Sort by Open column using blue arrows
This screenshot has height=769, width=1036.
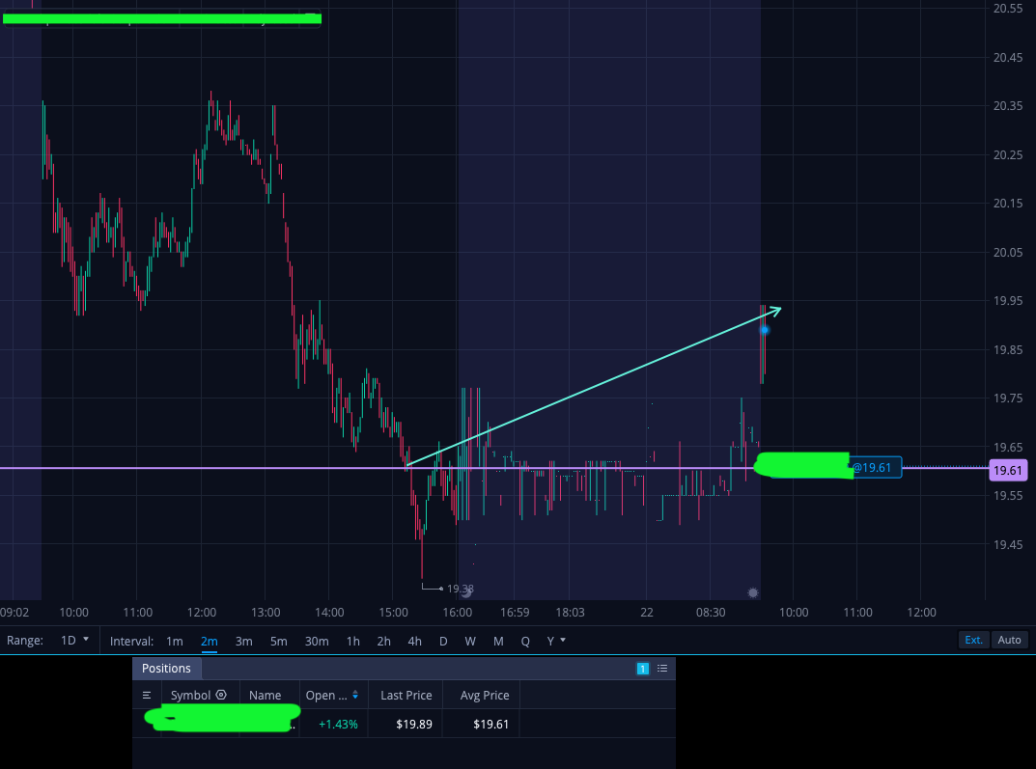tap(355, 695)
